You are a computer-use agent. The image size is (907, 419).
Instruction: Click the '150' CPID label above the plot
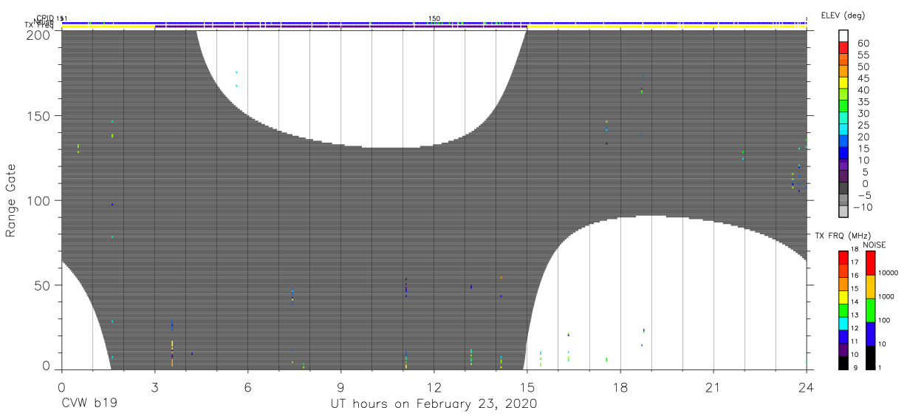434,18
